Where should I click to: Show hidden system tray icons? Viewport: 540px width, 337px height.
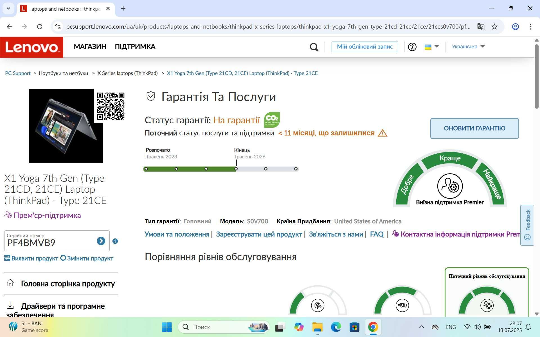(421, 327)
